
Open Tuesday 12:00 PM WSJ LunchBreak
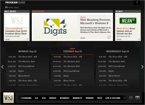click(x=72, y=71)
